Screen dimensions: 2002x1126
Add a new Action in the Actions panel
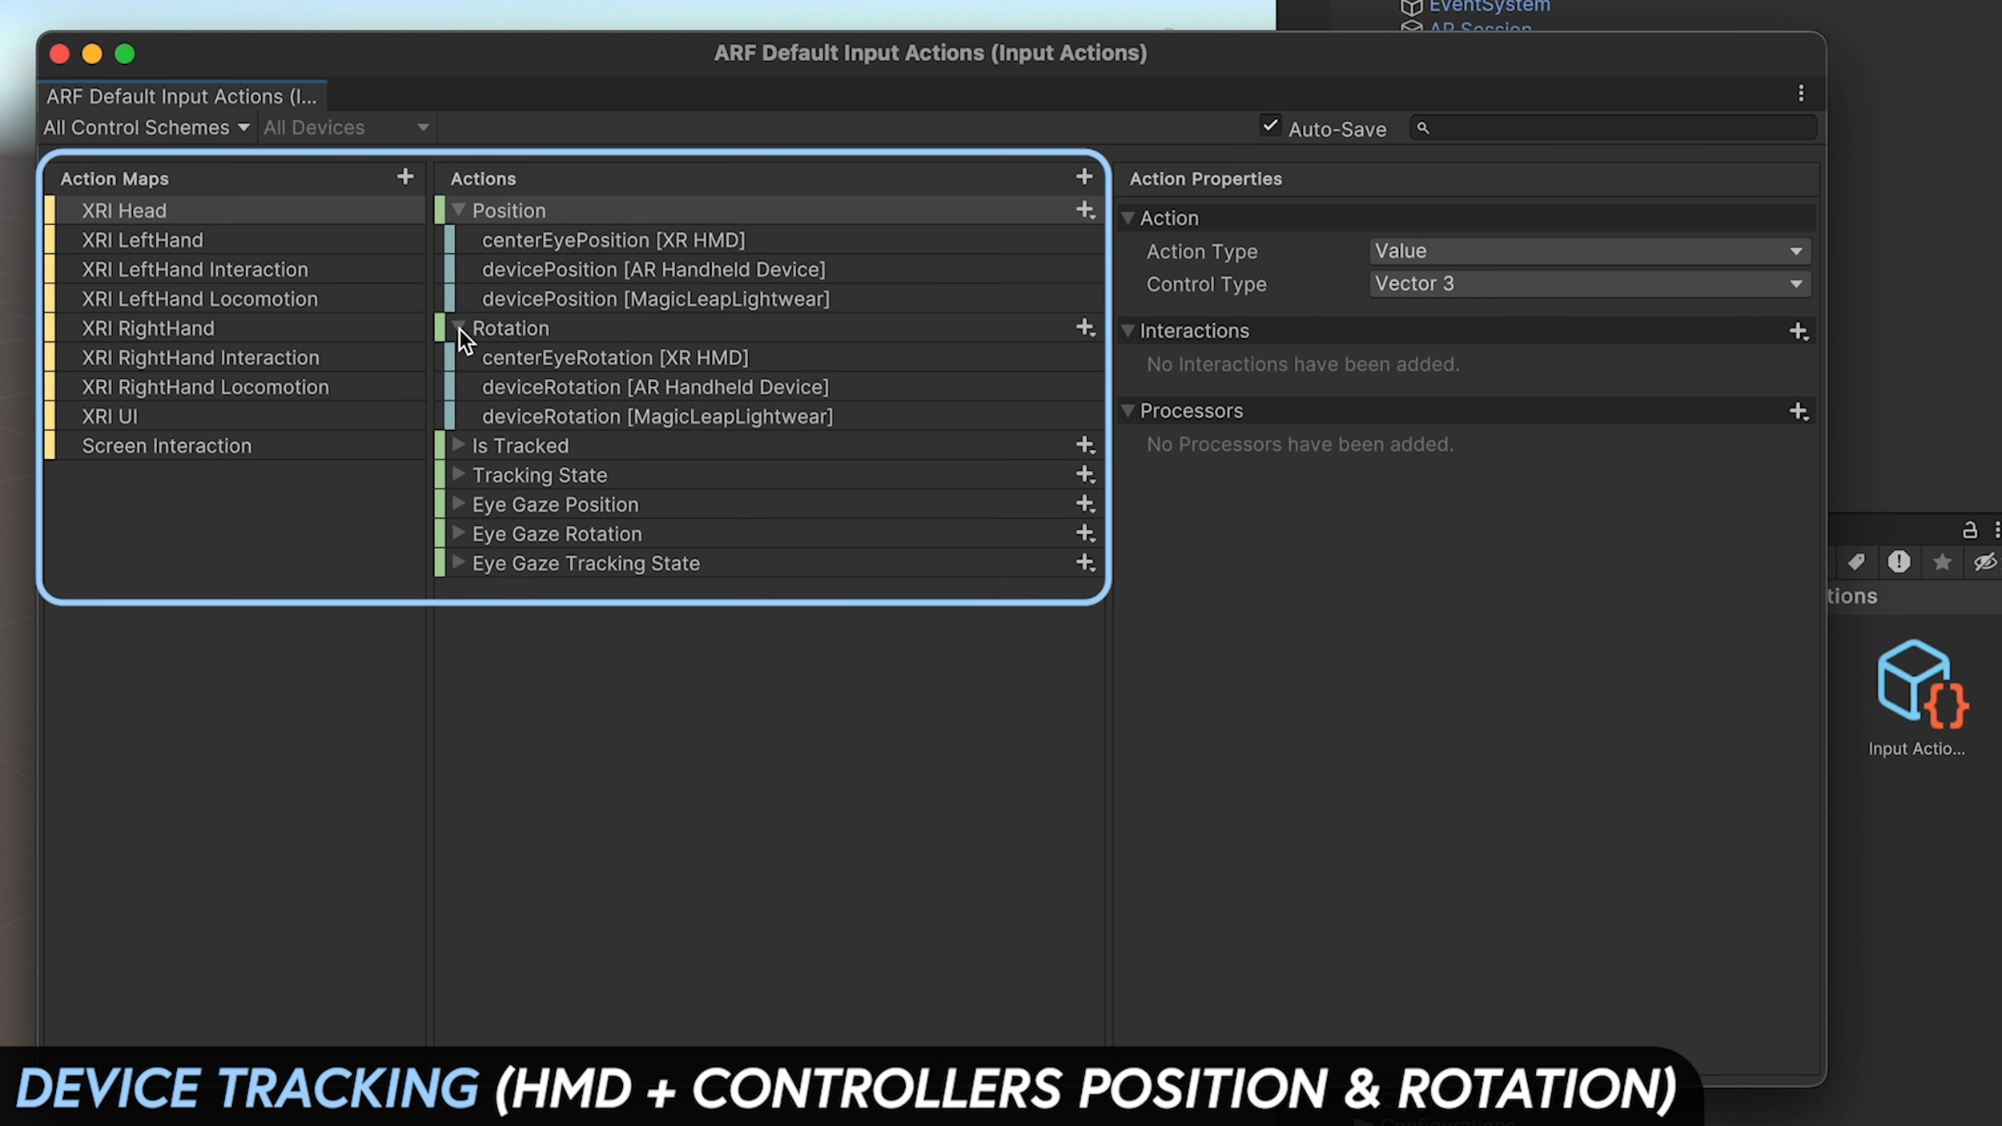1084,177
